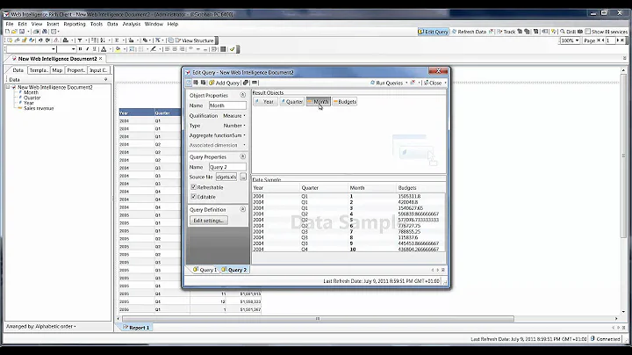Image resolution: width=632 pixels, height=355 pixels.
Task: Click the Open document folder icon
Action: (14, 32)
